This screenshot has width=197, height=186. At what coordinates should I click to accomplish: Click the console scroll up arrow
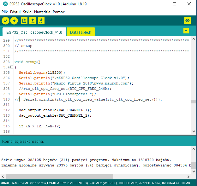[x=194, y=149]
